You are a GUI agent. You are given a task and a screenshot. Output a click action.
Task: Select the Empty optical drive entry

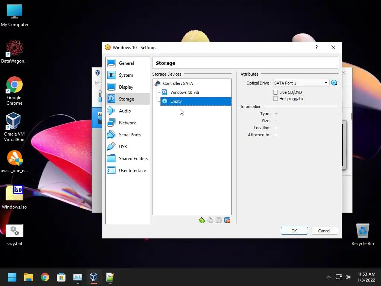[196, 101]
